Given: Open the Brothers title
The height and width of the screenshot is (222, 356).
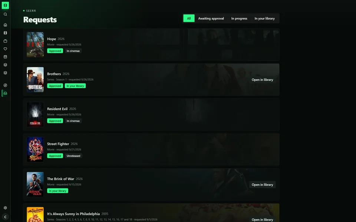Looking at the screenshot, I should (54, 74).
